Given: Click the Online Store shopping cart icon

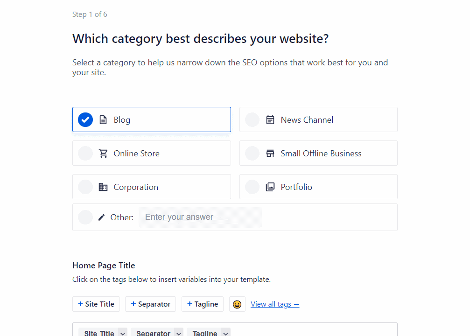Looking at the screenshot, I should (x=103, y=153).
